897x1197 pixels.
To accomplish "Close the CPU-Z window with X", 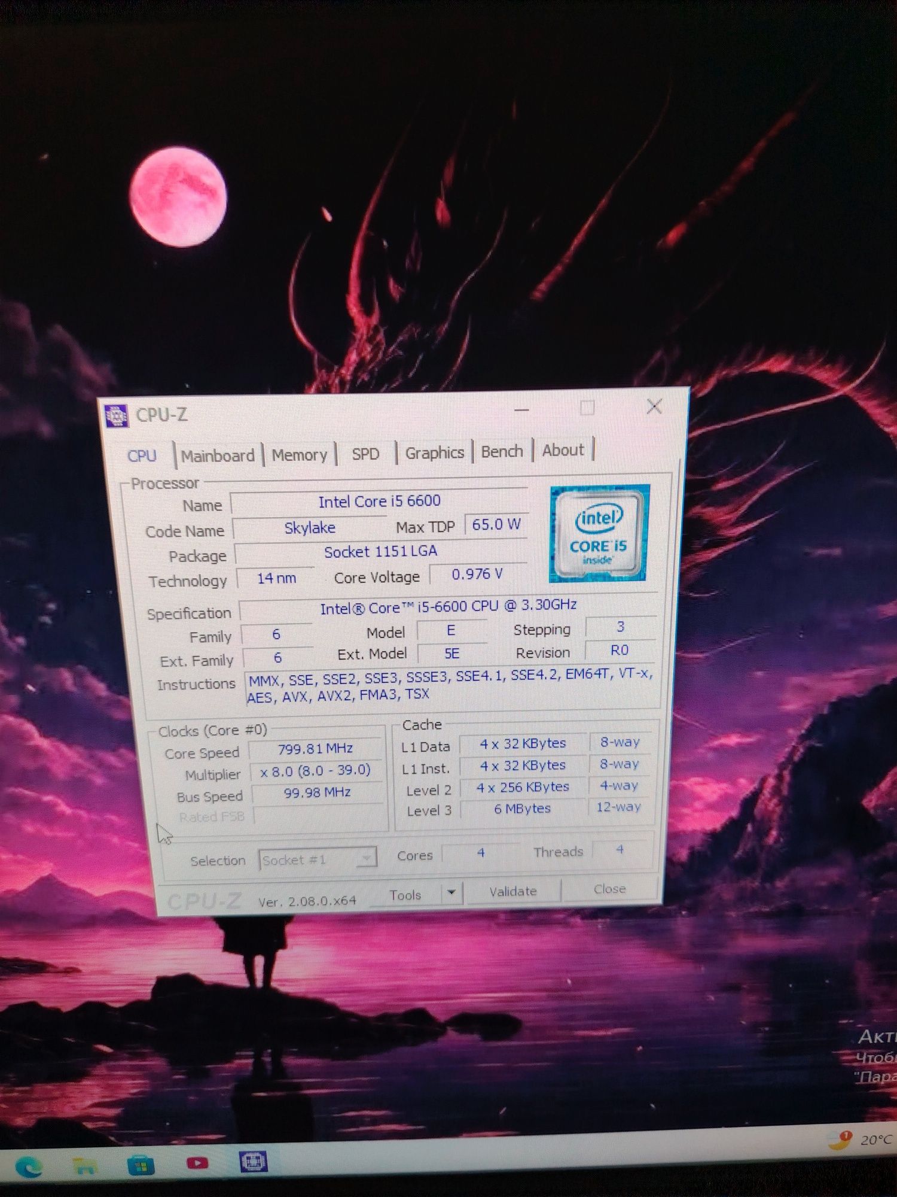I will pyautogui.click(x=654, y=407).
